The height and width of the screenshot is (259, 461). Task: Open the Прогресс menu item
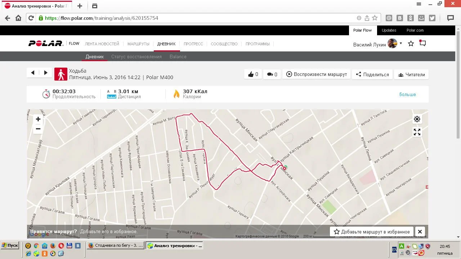tap(193, 44)
